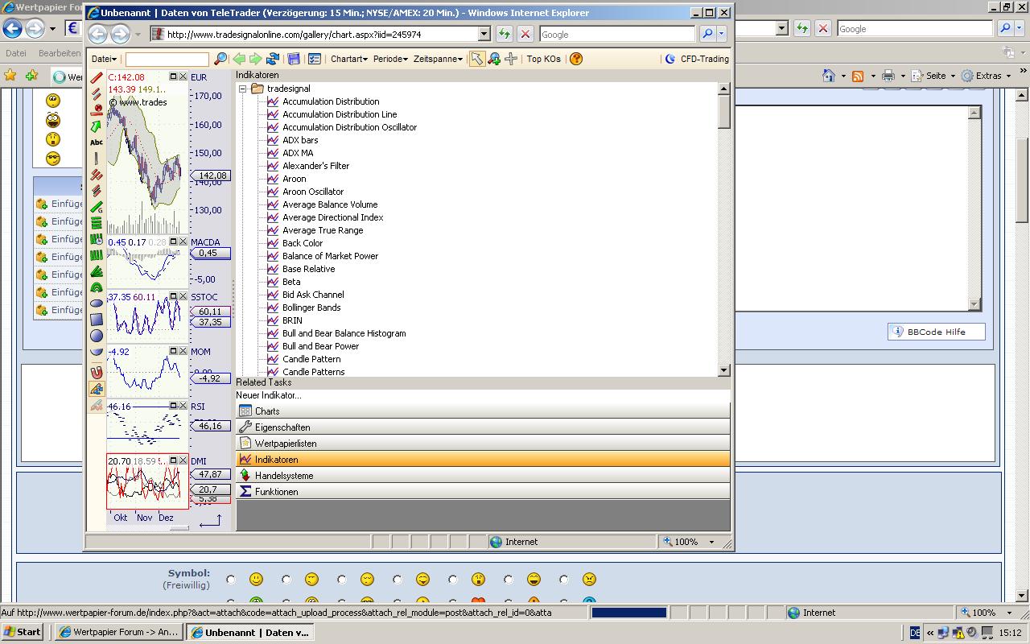Collapse the tradesignal folder tree
This screenshot has width=1030, height=644.
(x=242, y=89)
